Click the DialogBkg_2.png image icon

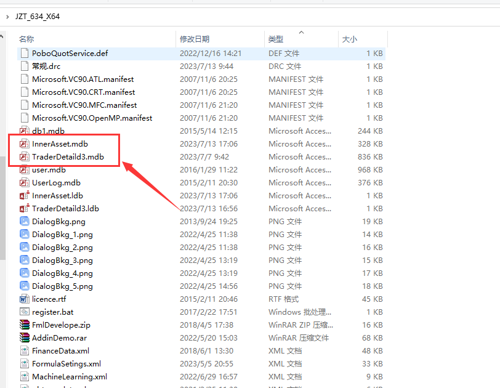(x=25, y=247)
